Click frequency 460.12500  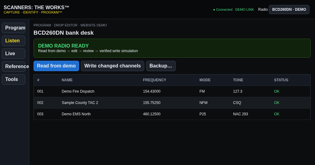[152, 114]
